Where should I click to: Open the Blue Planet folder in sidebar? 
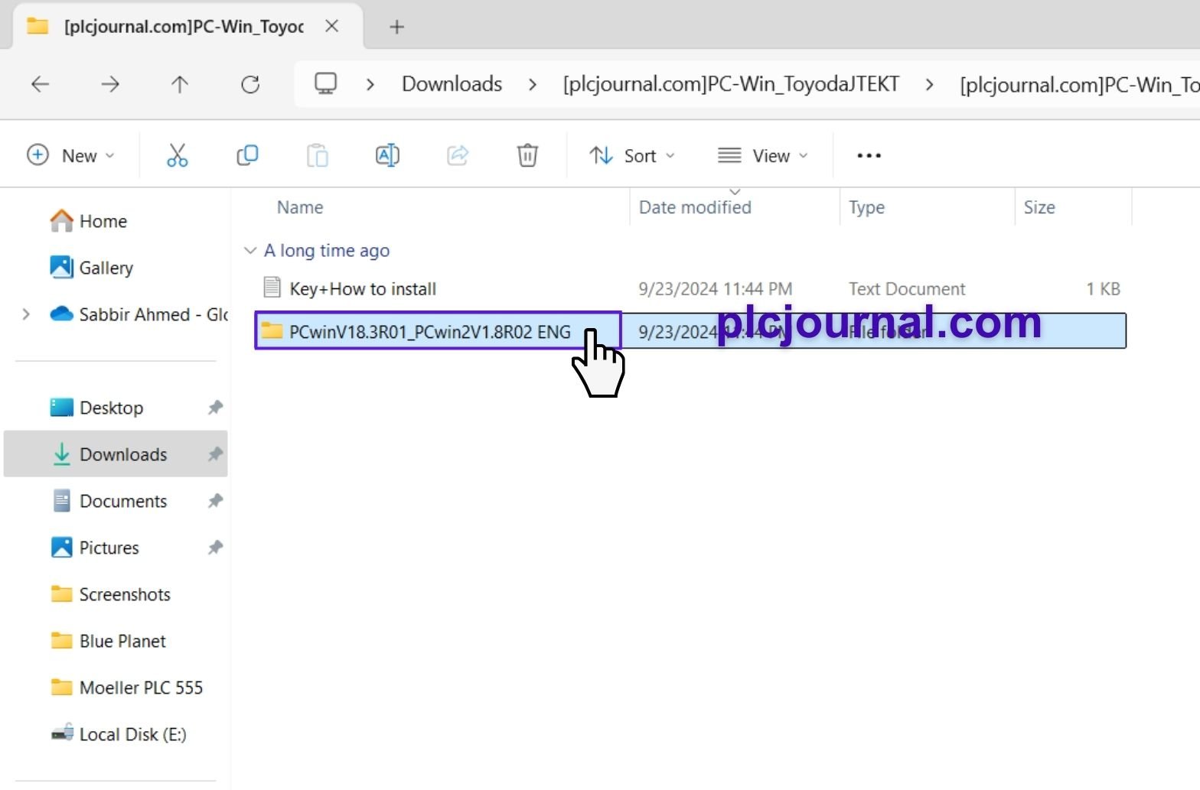[108, 641]
